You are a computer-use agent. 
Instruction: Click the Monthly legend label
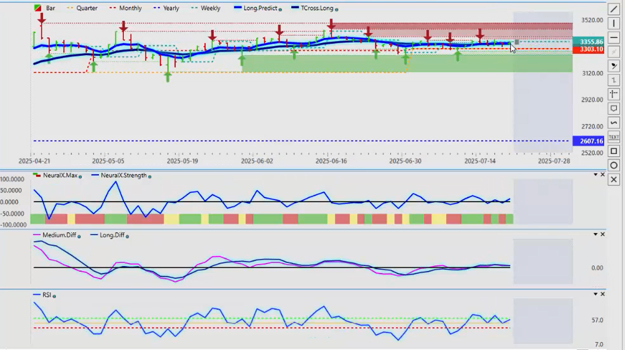tap(130, 9)
